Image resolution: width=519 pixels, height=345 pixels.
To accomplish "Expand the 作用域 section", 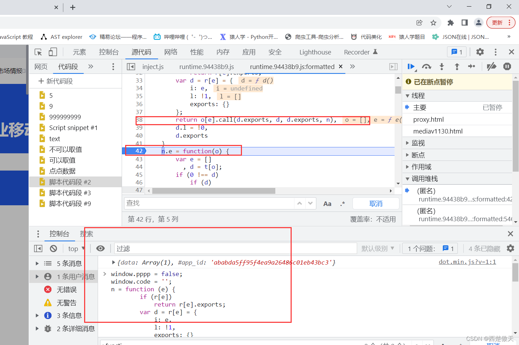I will pyautogui.click(x=421, y=167).
